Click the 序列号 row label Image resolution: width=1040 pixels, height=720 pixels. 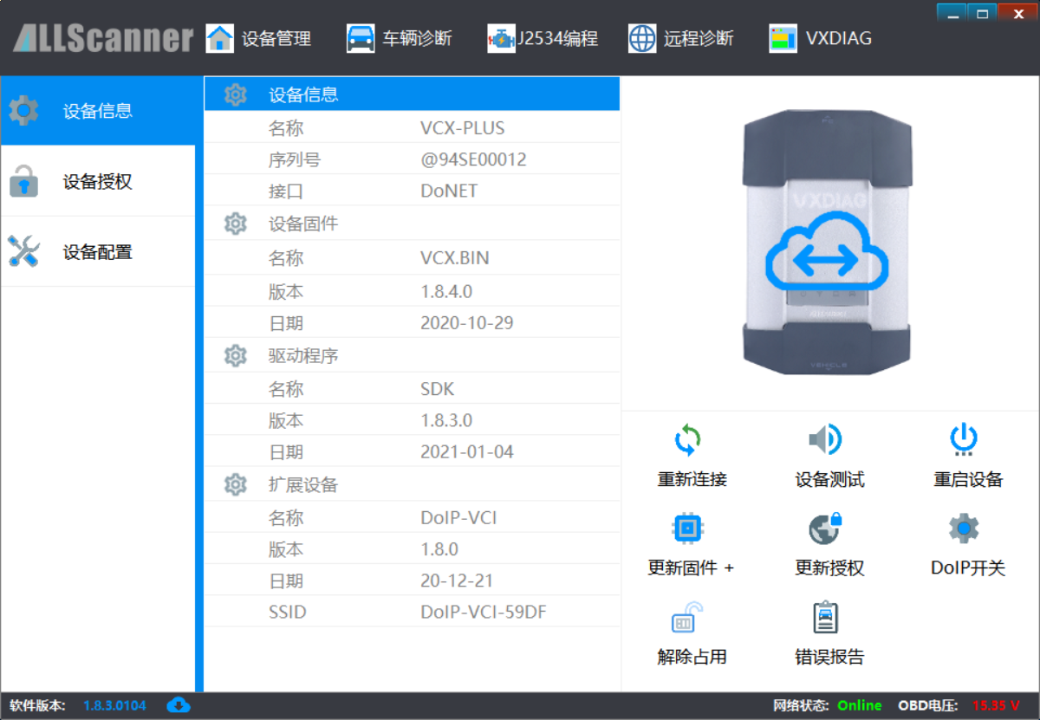[x=295, y=159]
